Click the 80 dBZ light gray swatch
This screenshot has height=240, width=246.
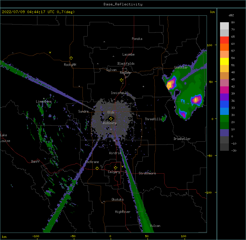coord(224,26)
